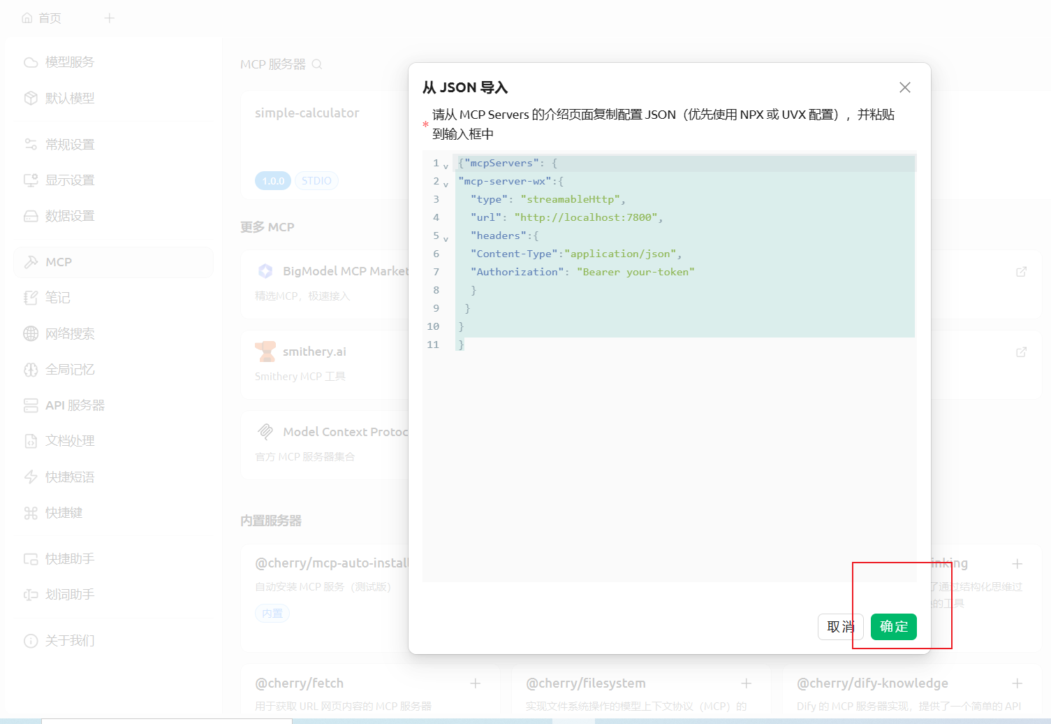Add the @cherry/filesystem server with plus icon
Viewport: 1051px width, 724px height.
click(746, 683)
